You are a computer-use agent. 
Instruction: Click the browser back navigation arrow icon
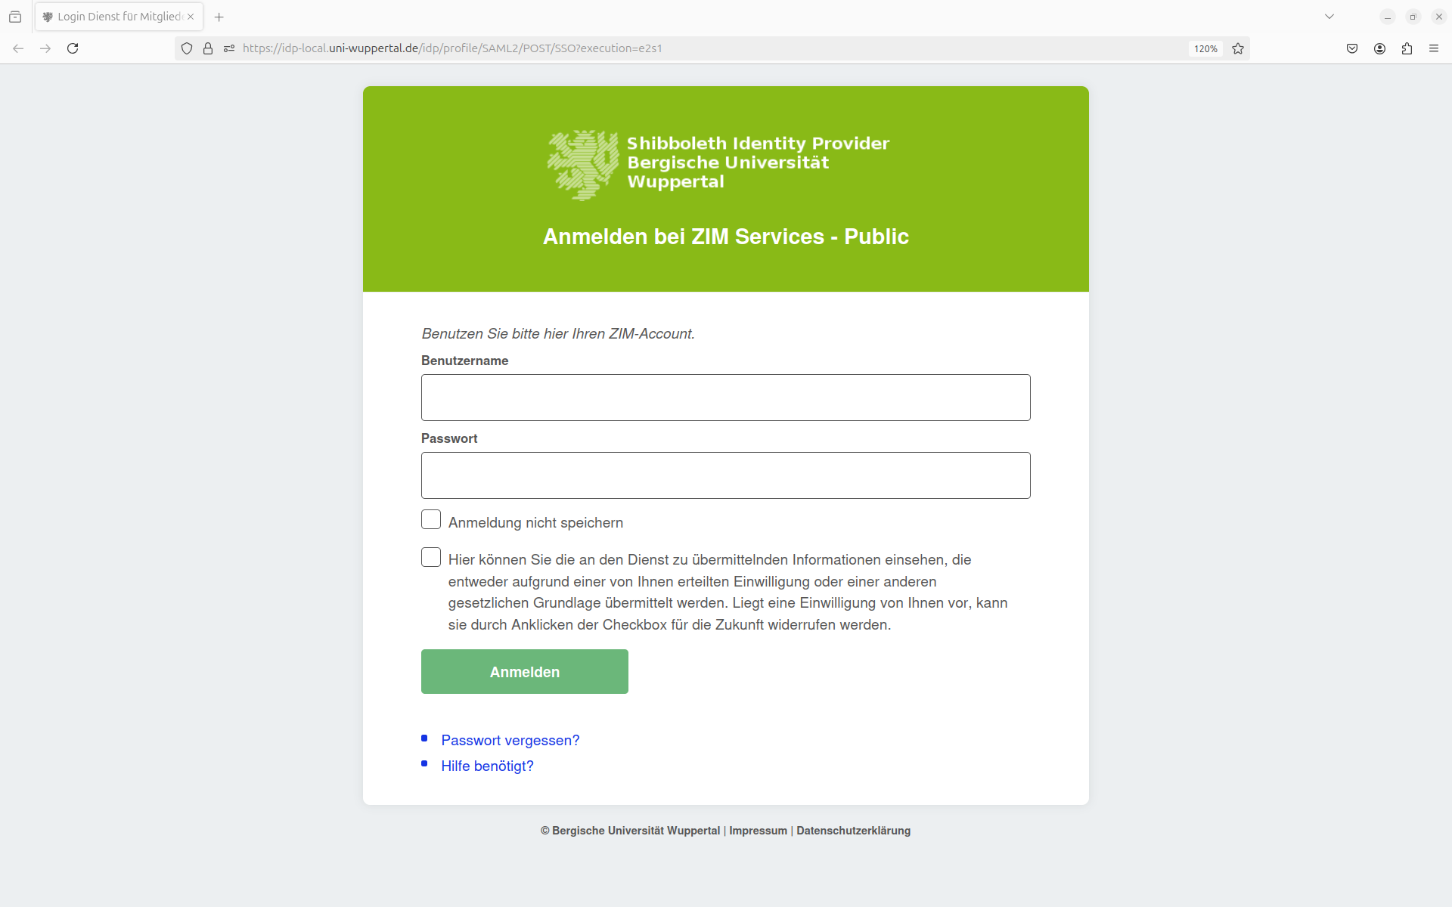click(x=17, y=48)
